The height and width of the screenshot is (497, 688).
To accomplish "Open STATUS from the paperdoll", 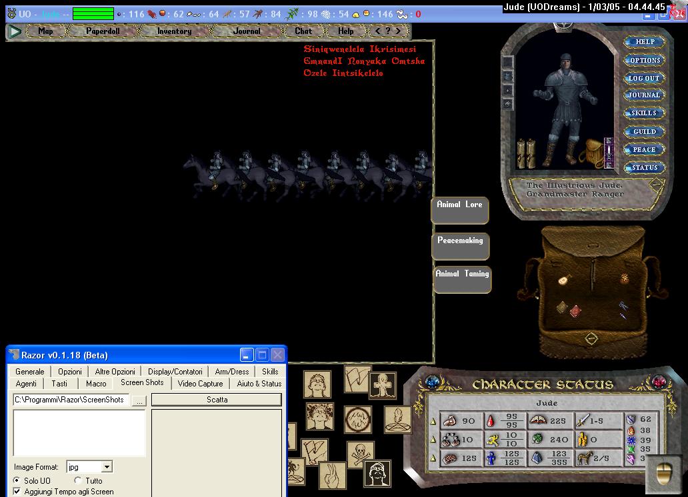I will click(645, 168).
